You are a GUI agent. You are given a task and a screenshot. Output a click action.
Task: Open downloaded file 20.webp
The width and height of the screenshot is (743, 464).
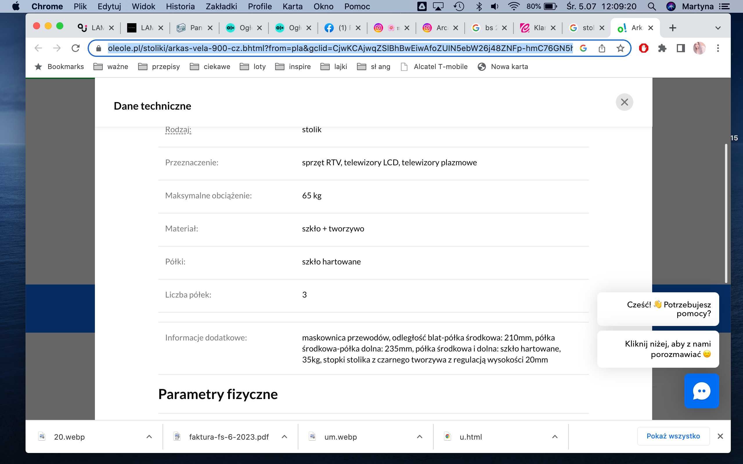click(x=69, y=437)
